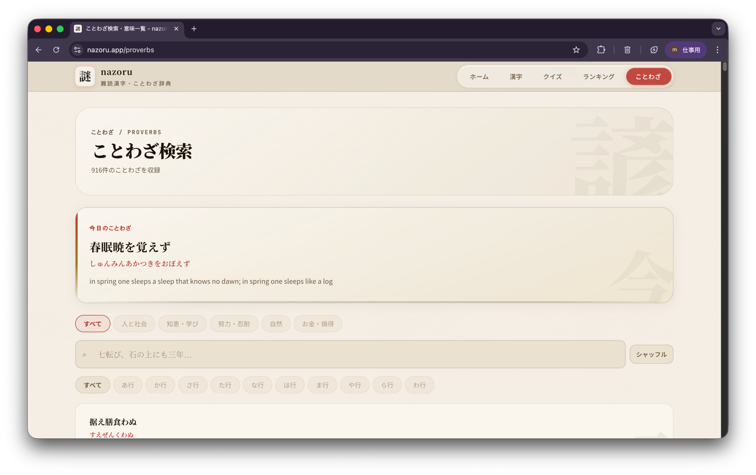The height and width of the screenshot is (475, 756).
Task: Click the nazoru site title
Action: click(117, 72)
